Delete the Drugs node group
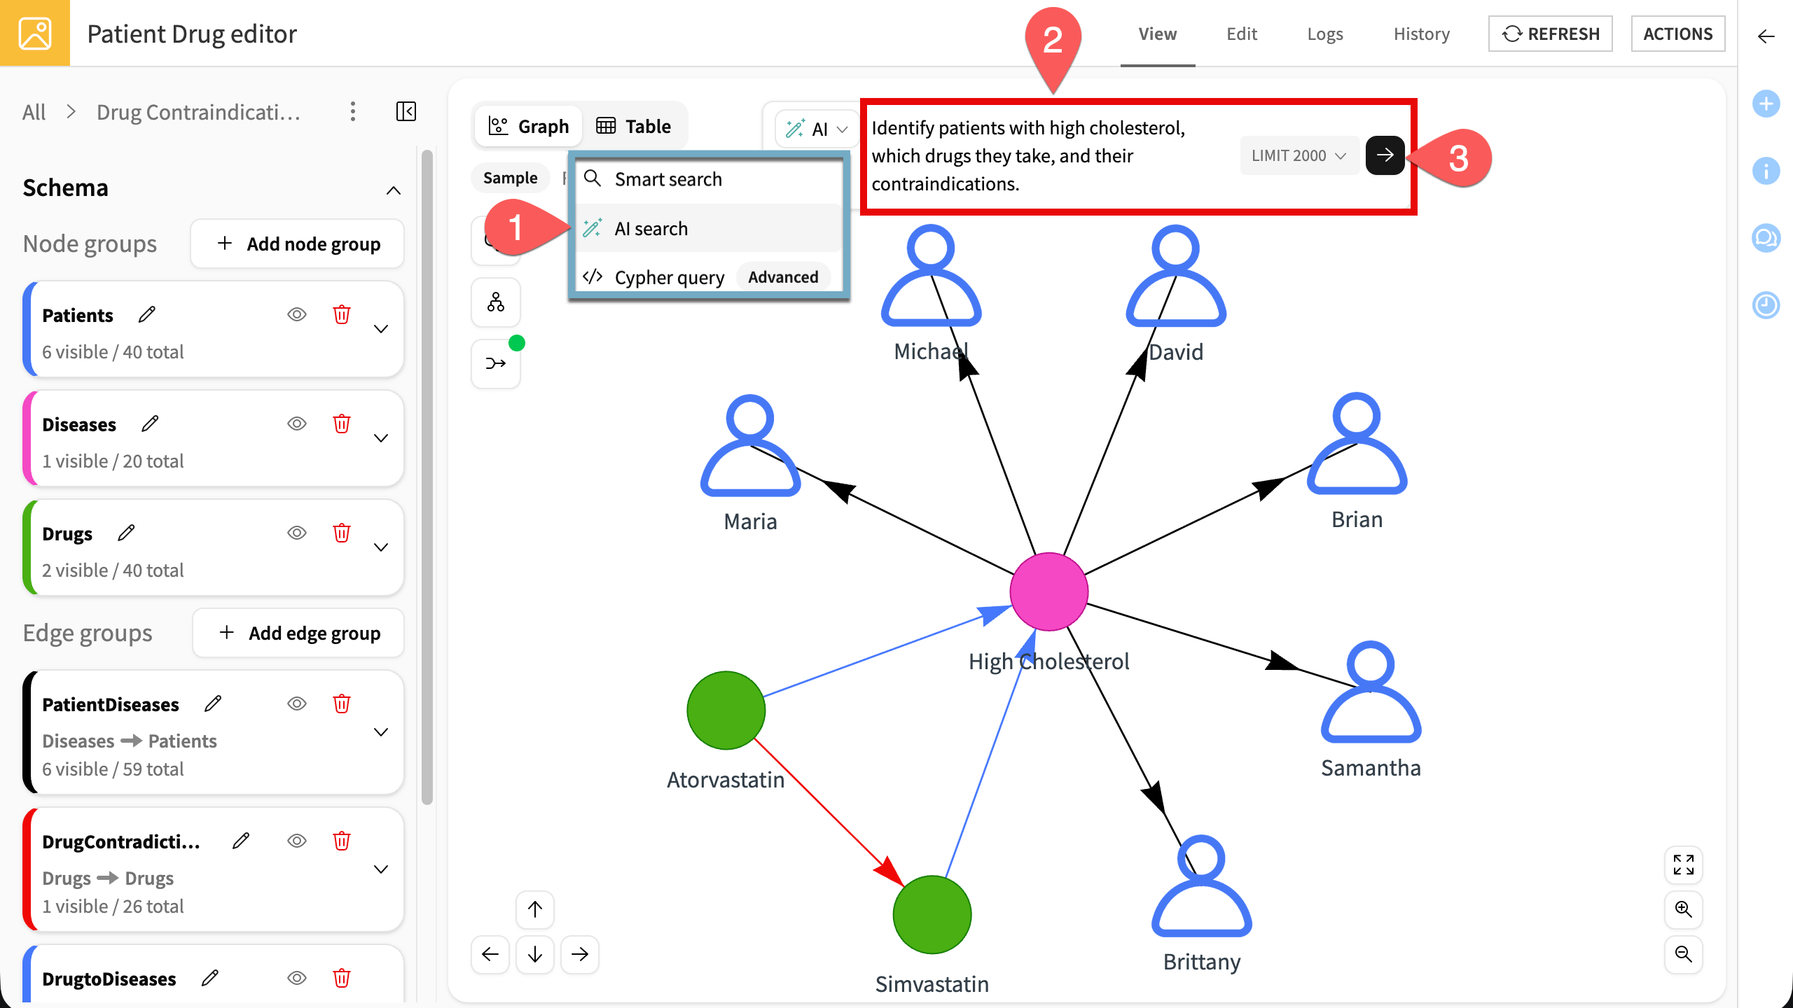 coord(342,533)
